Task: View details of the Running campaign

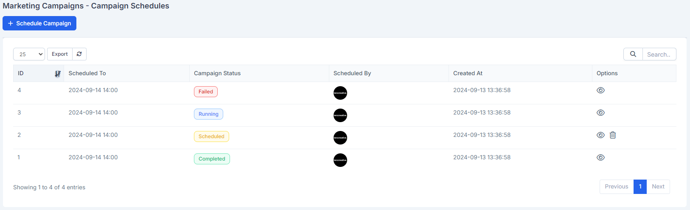Action: click(x=600, y=113)
